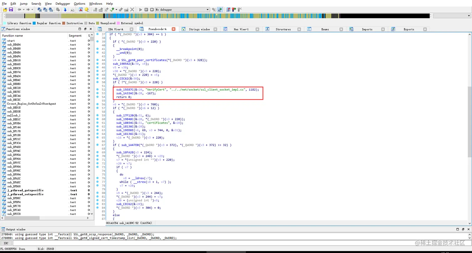The image size is (472, 253).
Task: Open the Search menu
Action: click(x=36, y=3)
